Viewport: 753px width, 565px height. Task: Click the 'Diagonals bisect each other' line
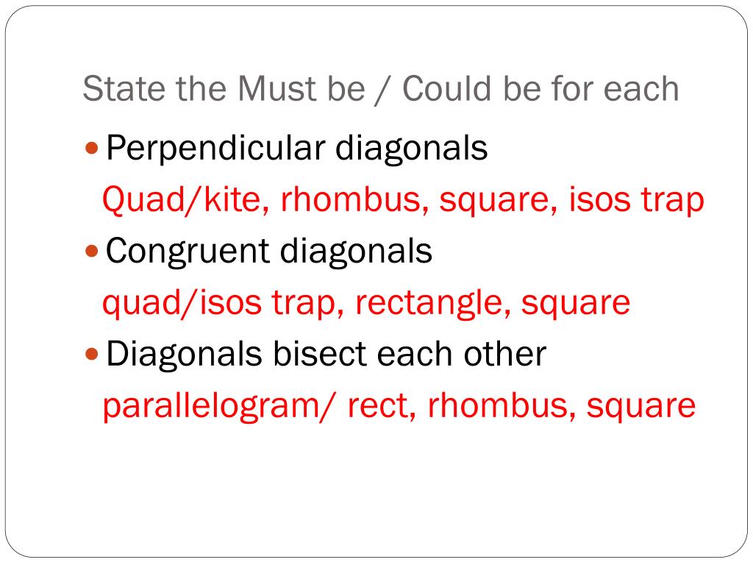(x=326, y=355)
